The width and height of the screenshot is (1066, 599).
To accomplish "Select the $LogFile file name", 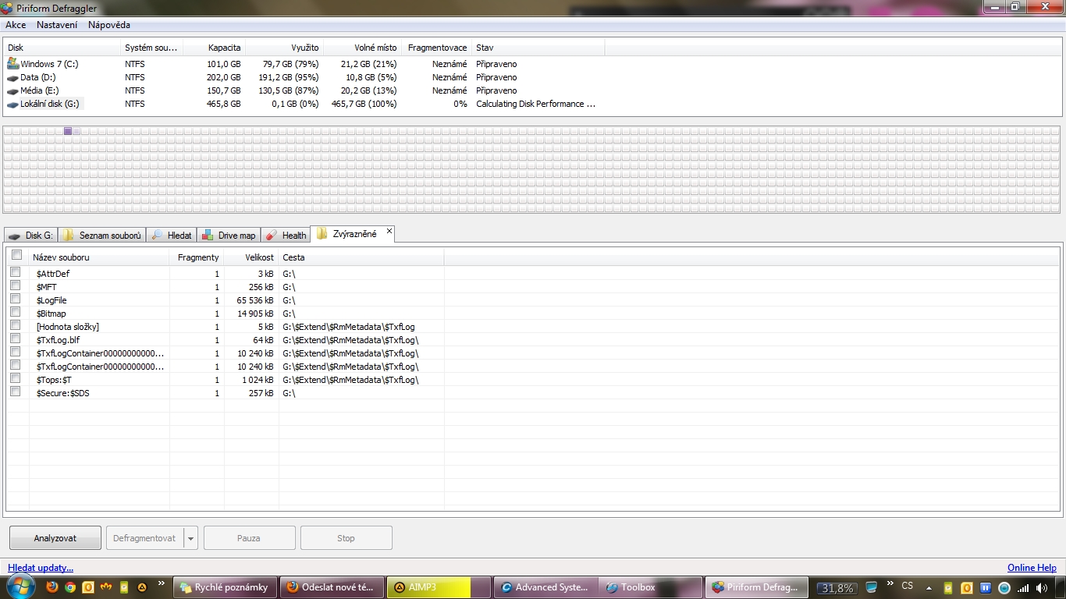I will point(52,300).
